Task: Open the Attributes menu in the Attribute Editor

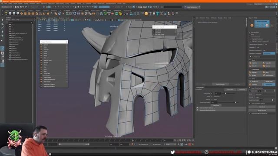Action: (213, 18)
